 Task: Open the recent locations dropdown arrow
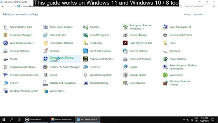coord(11,6)
